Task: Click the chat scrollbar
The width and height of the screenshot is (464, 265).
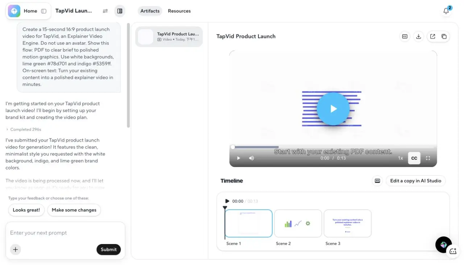Action: [x=128, y=76]
